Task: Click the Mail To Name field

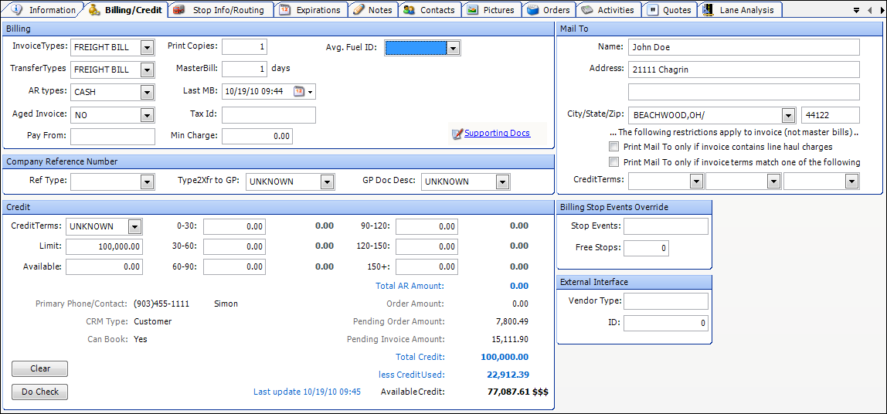Action: [x=744, y=48]
